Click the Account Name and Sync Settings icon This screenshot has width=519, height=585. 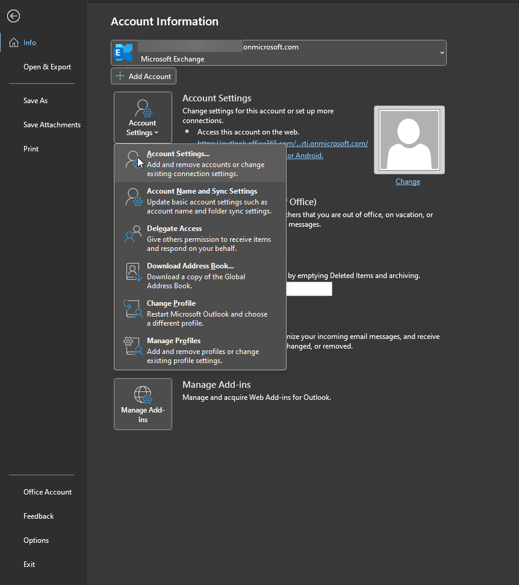[132, 198]
